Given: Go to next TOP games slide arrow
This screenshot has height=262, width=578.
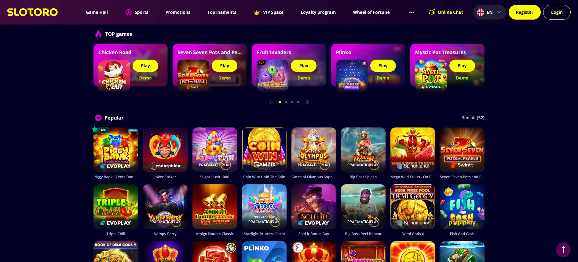Looking at the screenshot, I should [x=307, y=102].
